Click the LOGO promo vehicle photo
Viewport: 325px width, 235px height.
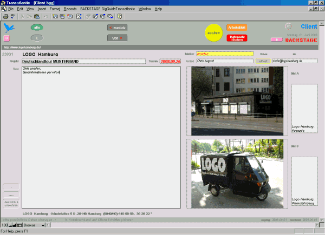[237, 173]
